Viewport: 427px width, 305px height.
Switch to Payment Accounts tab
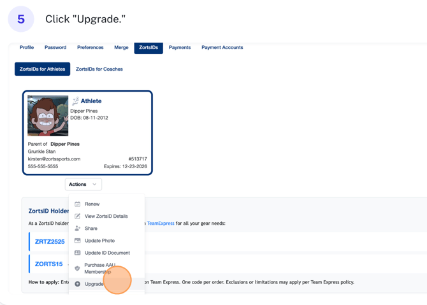222,48
